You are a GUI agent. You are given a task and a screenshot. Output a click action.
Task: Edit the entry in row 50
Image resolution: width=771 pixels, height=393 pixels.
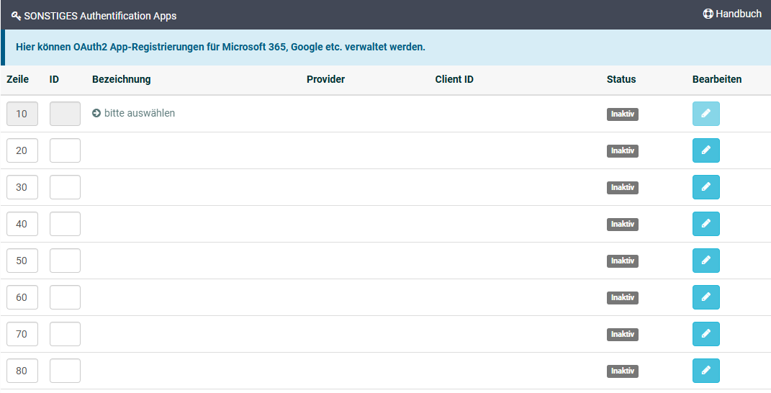coord(705,261)
